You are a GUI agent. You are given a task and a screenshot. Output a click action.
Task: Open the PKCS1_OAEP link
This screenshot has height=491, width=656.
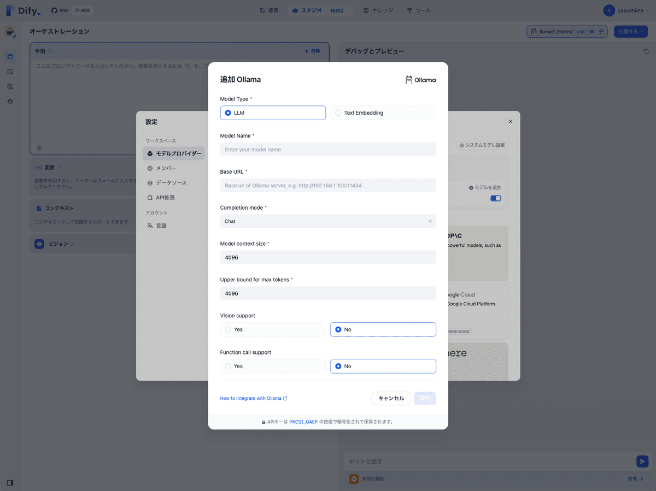pyautogui.click(x=303, y=422)
